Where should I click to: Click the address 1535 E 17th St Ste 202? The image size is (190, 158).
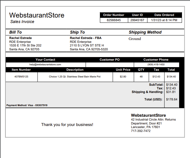pyautogui.click(x=25, y=45)
